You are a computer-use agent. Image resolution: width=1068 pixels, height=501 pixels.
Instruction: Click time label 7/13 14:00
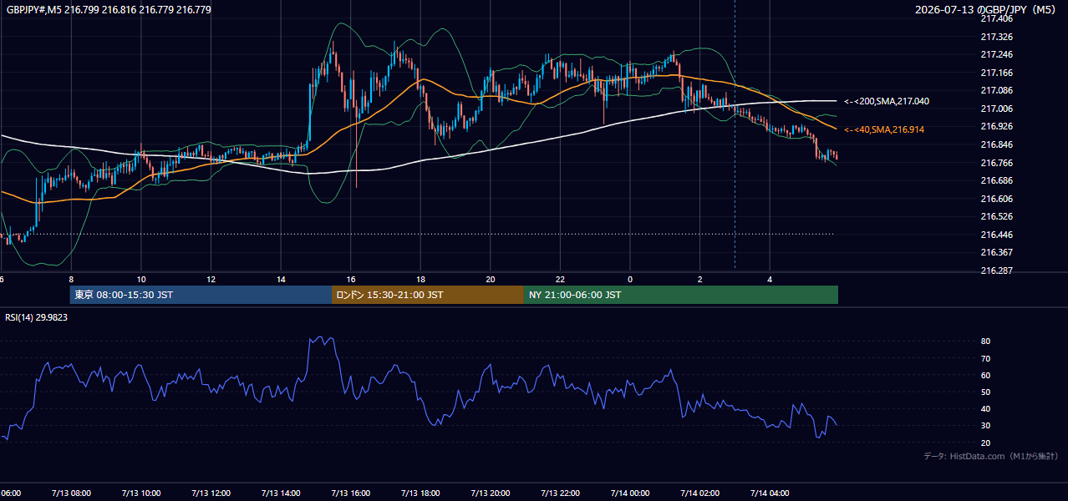(281, 493)
